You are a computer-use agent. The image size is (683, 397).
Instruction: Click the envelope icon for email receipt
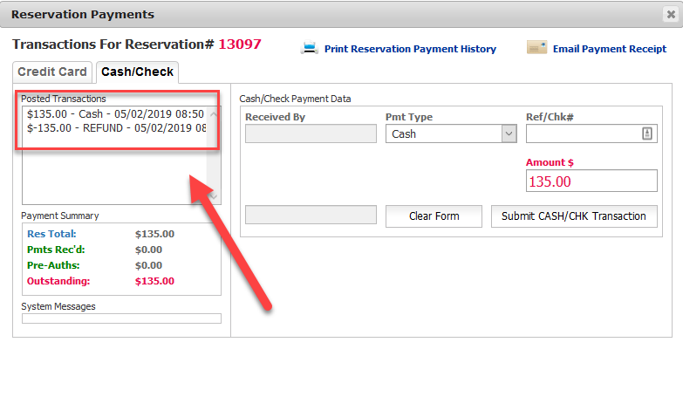536,48
